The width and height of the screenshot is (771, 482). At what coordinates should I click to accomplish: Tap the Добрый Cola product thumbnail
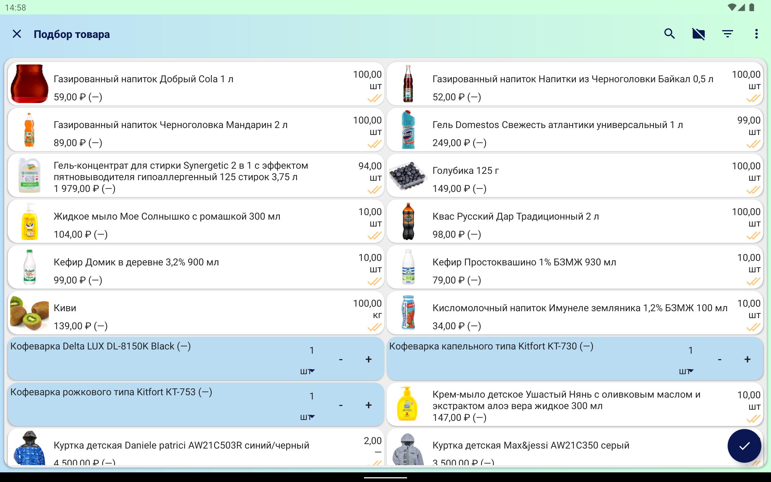click(29, 84)
